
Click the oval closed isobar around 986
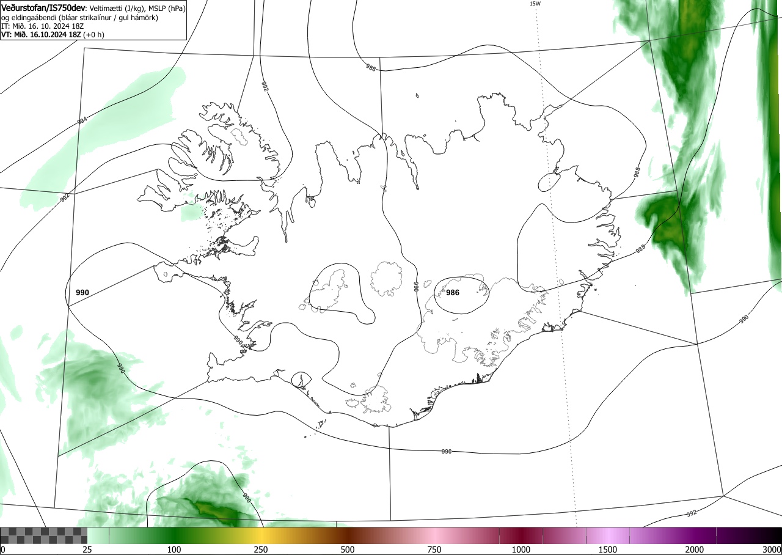[x=462, y=295]
